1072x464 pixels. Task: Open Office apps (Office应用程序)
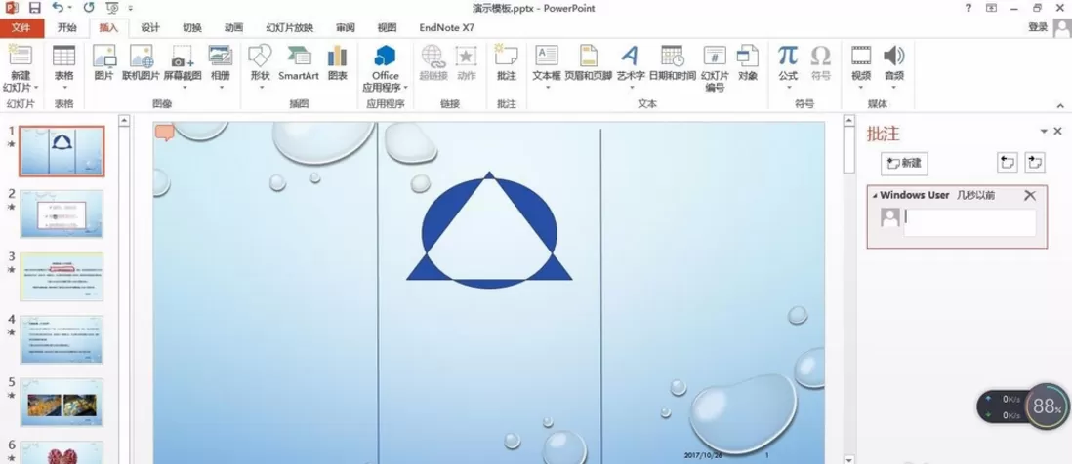tap(385, 68)
